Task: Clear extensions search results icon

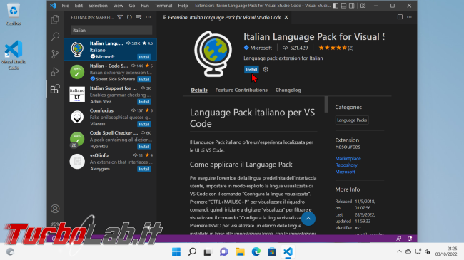Action: click(x=138, y=17)
